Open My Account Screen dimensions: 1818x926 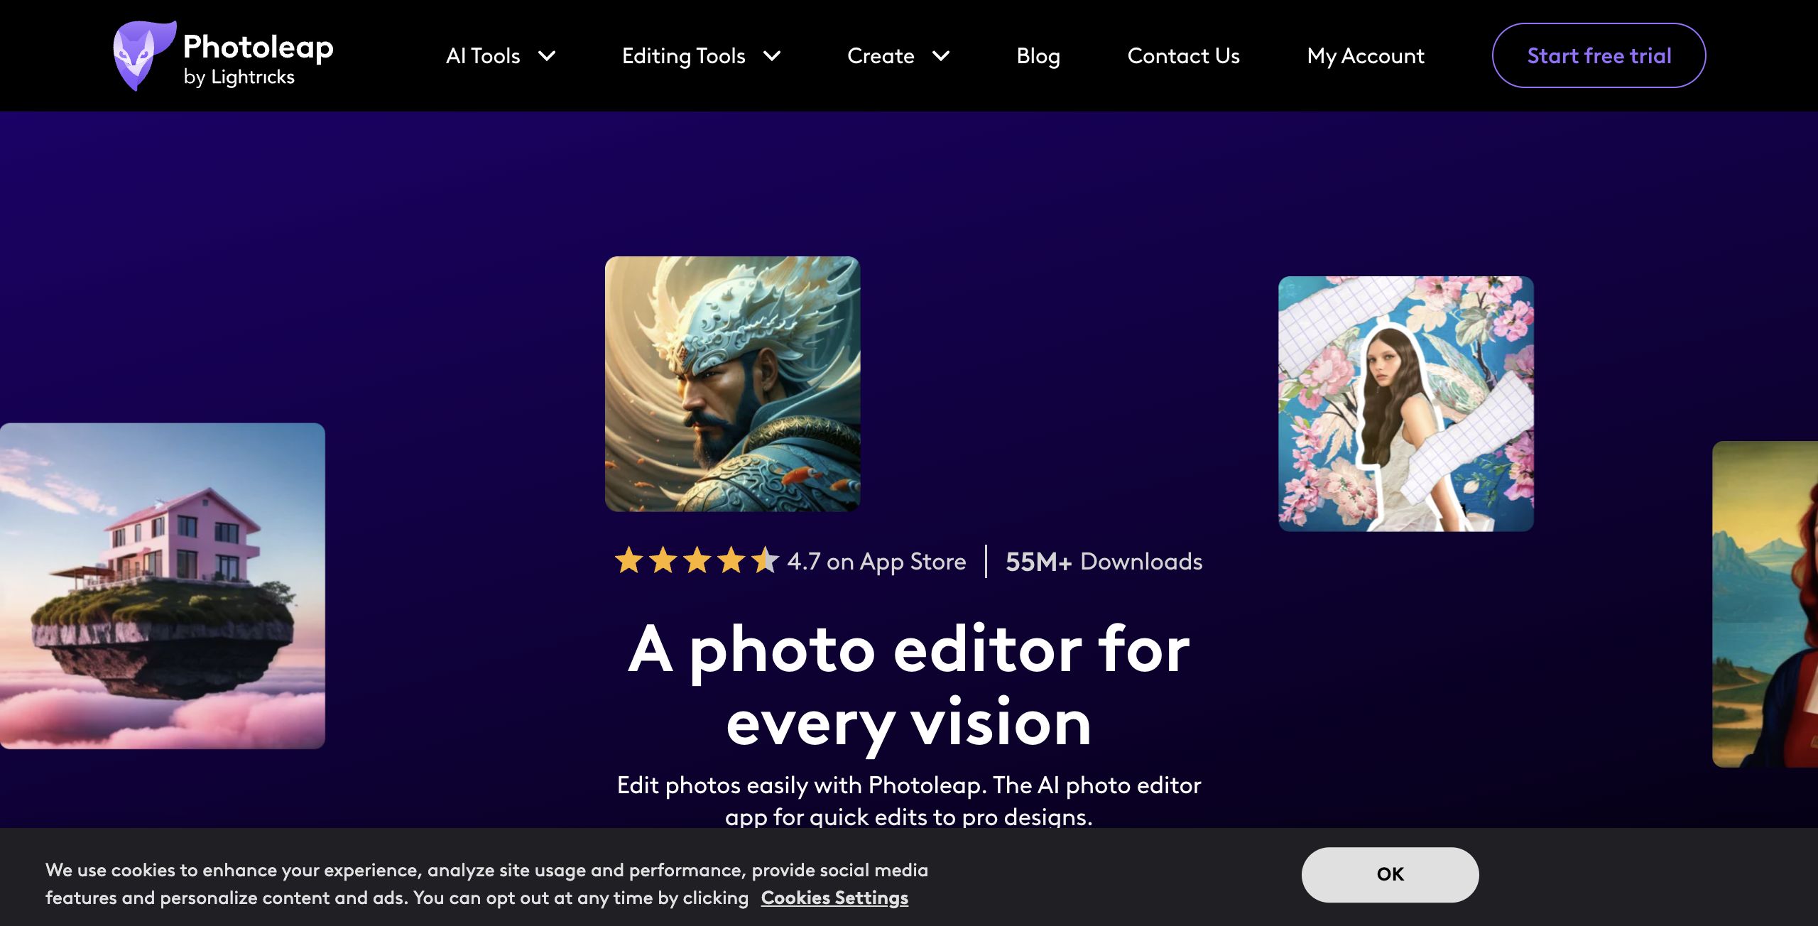1366,55
